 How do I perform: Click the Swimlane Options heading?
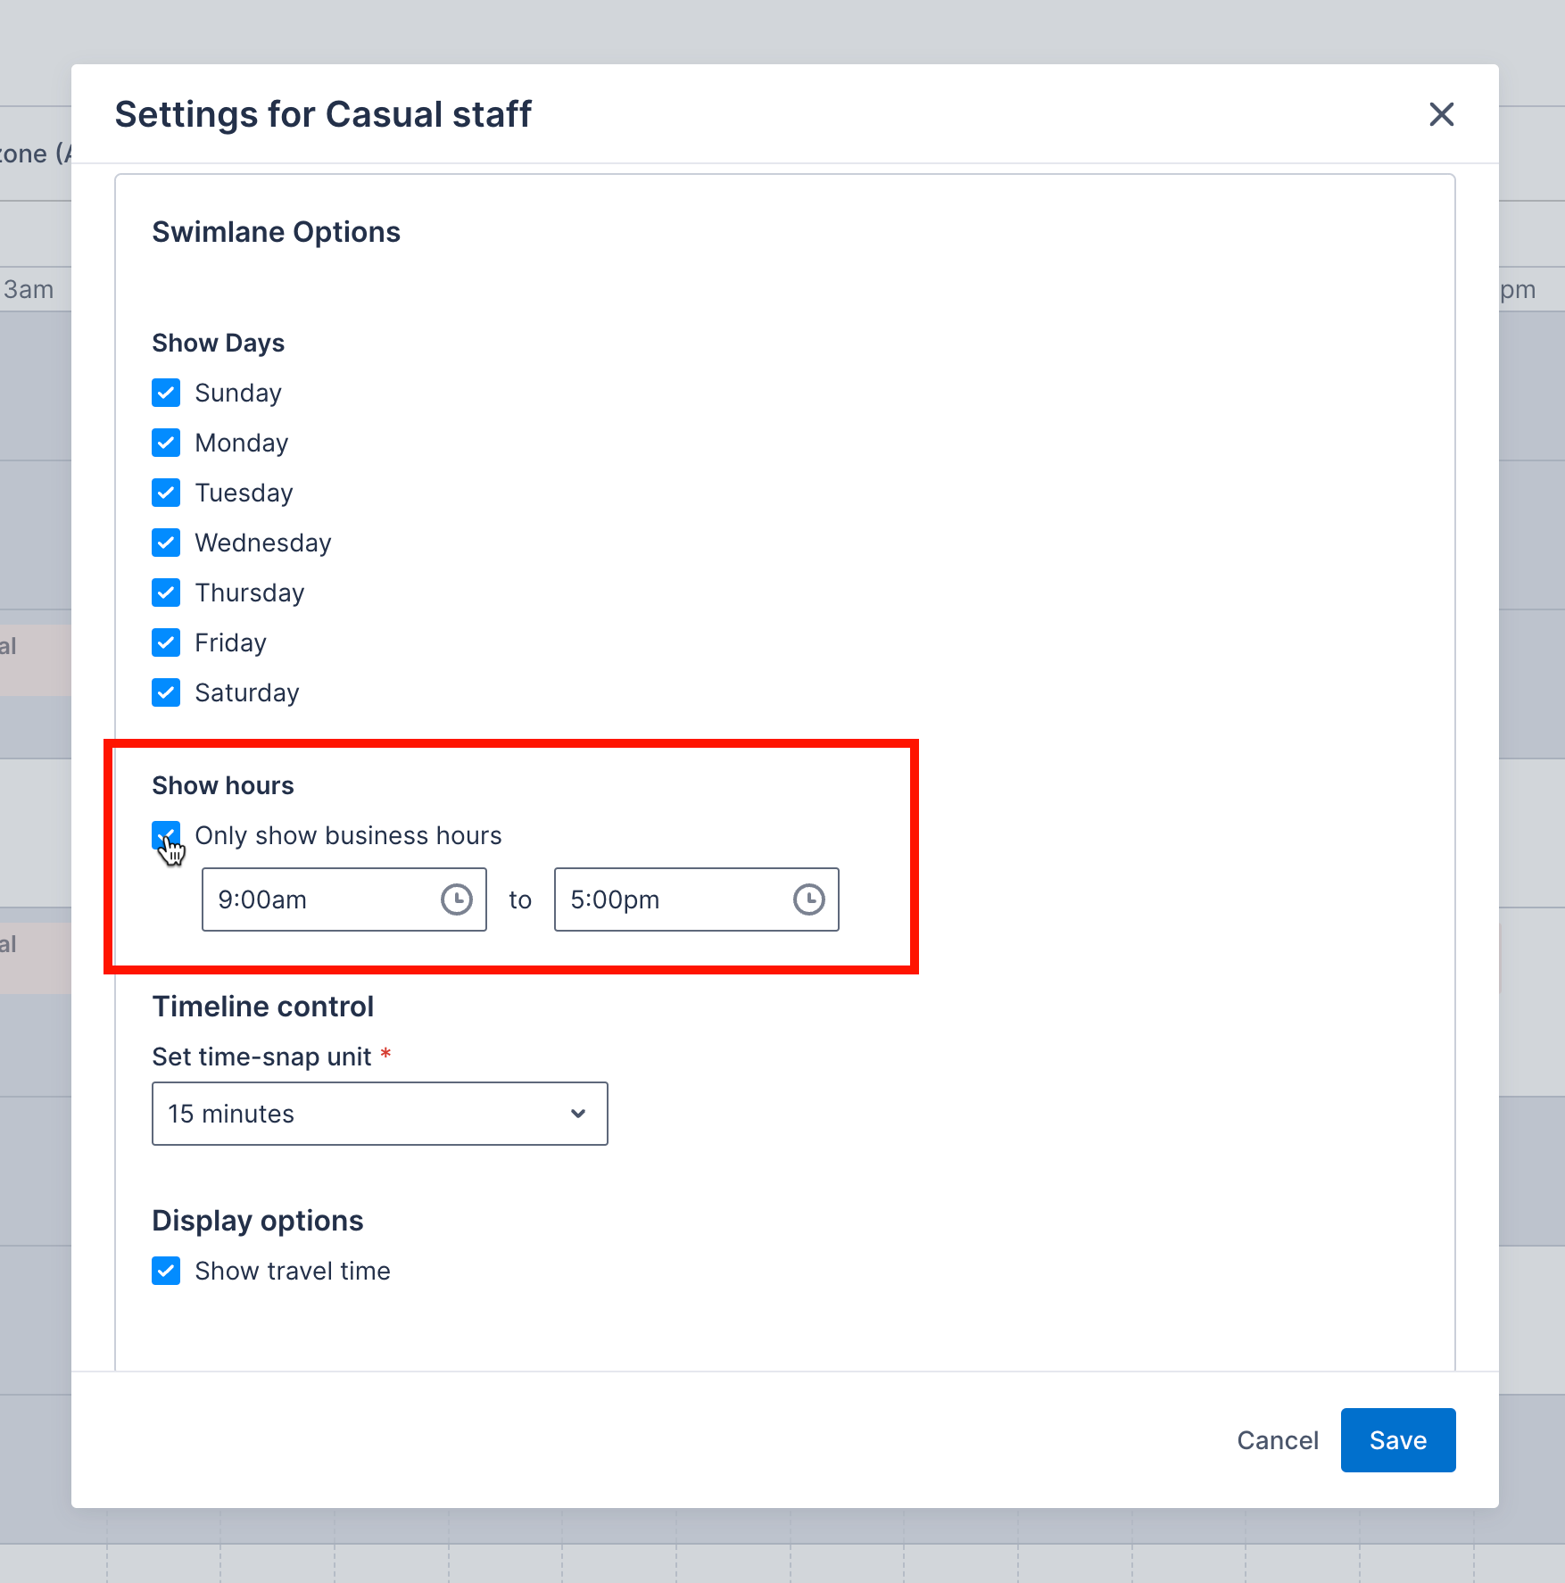click(276, 231)
